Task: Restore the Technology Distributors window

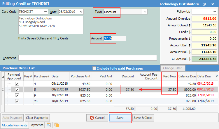Action: point(204,4)
